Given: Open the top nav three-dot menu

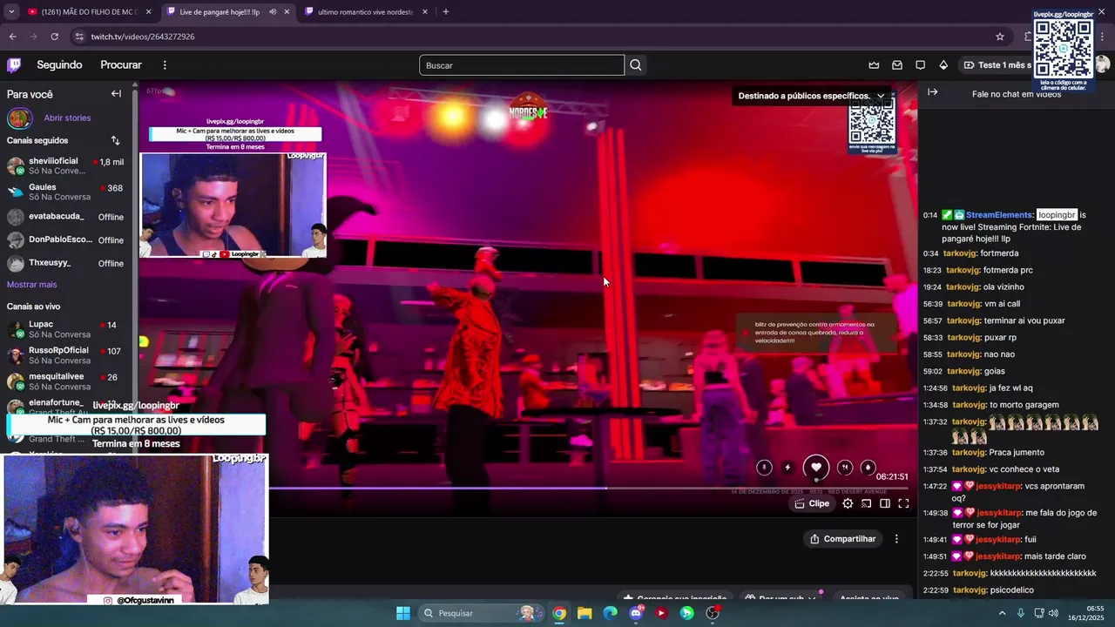Looking at the screenshot, I should point(165,65).
